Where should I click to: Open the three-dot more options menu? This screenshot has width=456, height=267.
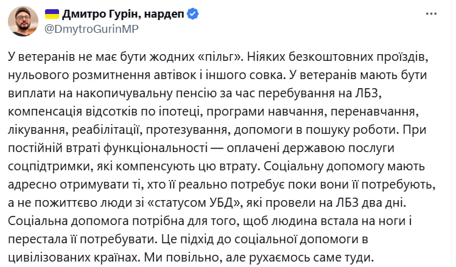431,13
